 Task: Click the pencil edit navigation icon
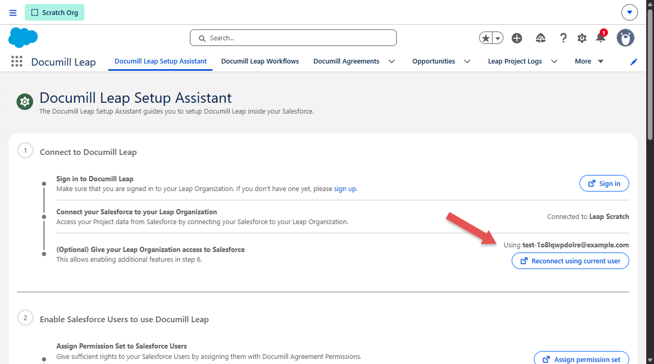click(x=634, y=61)
